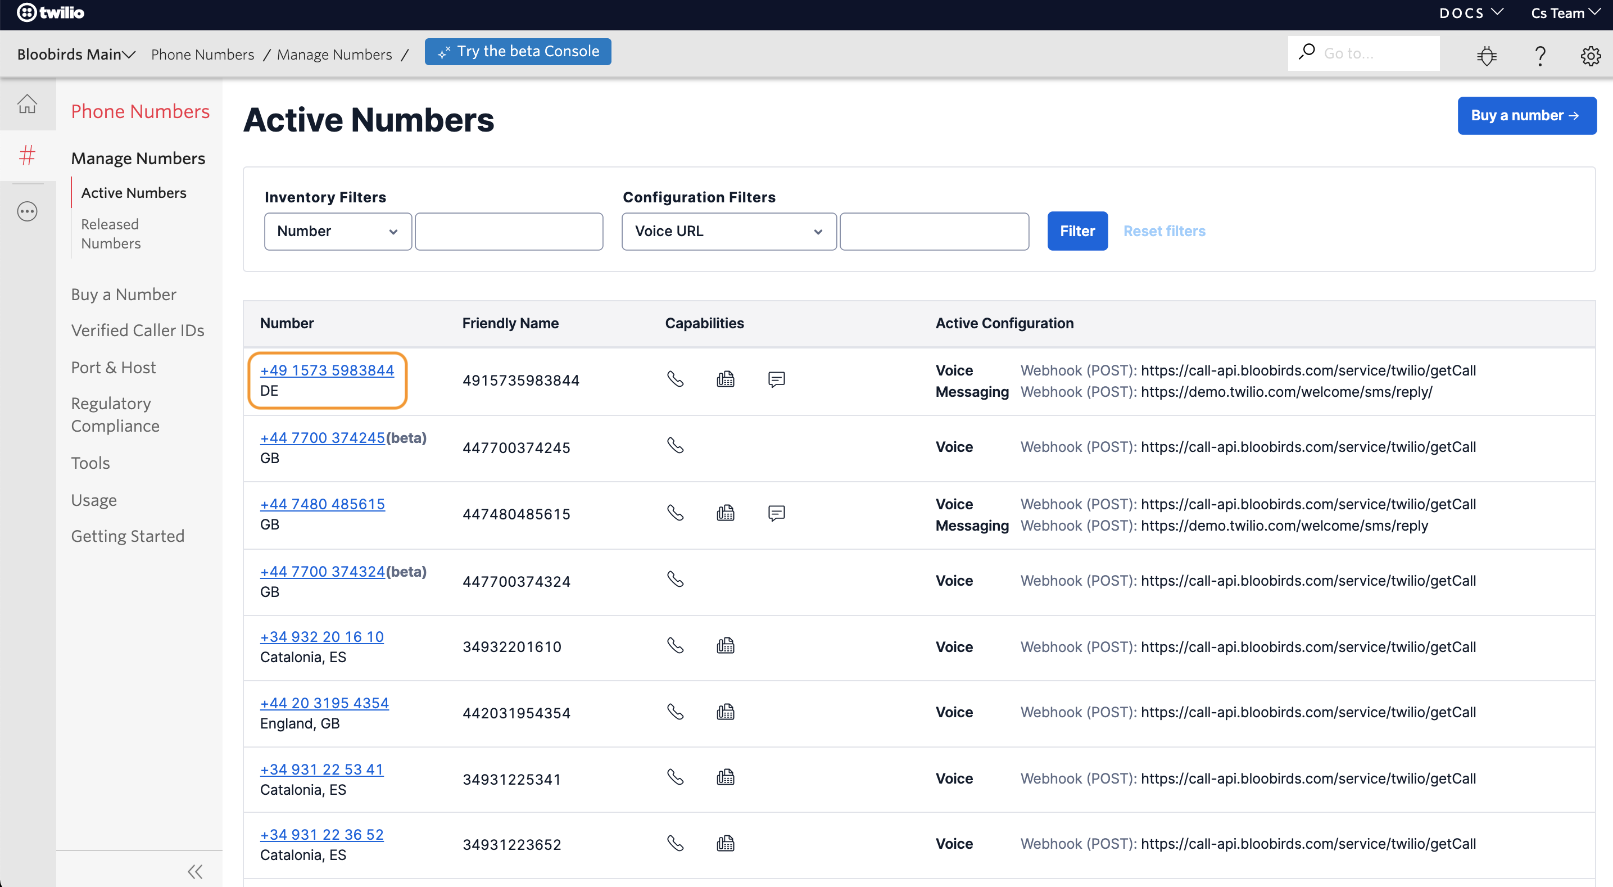
Task: Open the DOCS dropdown menu
Action: click(x=1470, y=12)
